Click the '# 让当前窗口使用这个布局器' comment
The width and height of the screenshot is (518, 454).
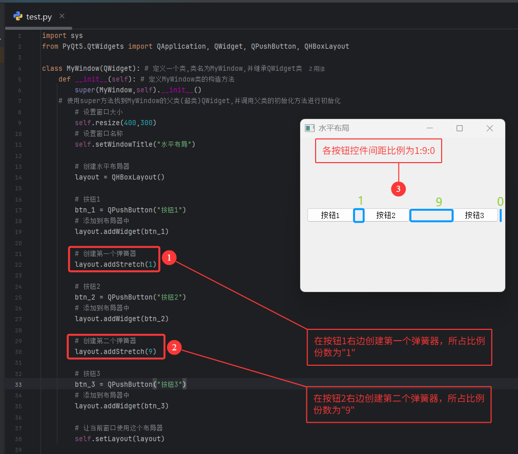tap(119, 428)
